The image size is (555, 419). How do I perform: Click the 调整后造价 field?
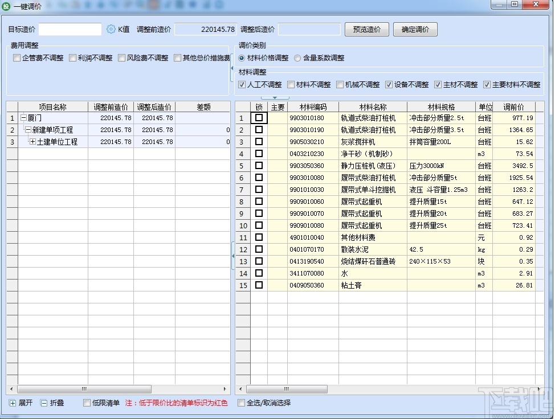click(x=309, y=30)
